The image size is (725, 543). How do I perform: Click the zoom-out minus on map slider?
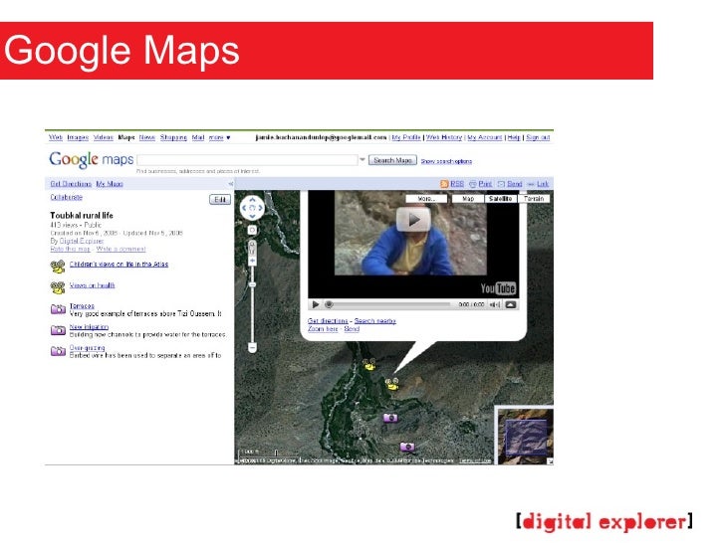pyautogui.click(x=252, y=347)
